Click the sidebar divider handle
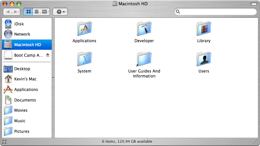 pos(53,78)
